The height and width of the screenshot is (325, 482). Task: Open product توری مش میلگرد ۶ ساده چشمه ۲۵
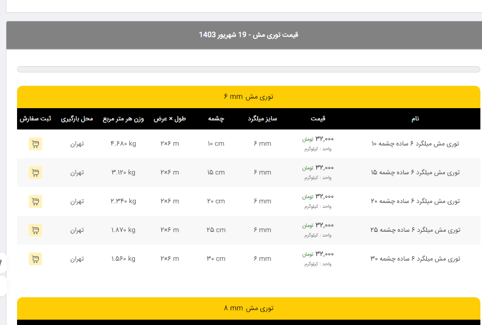[x=415, y=230]
